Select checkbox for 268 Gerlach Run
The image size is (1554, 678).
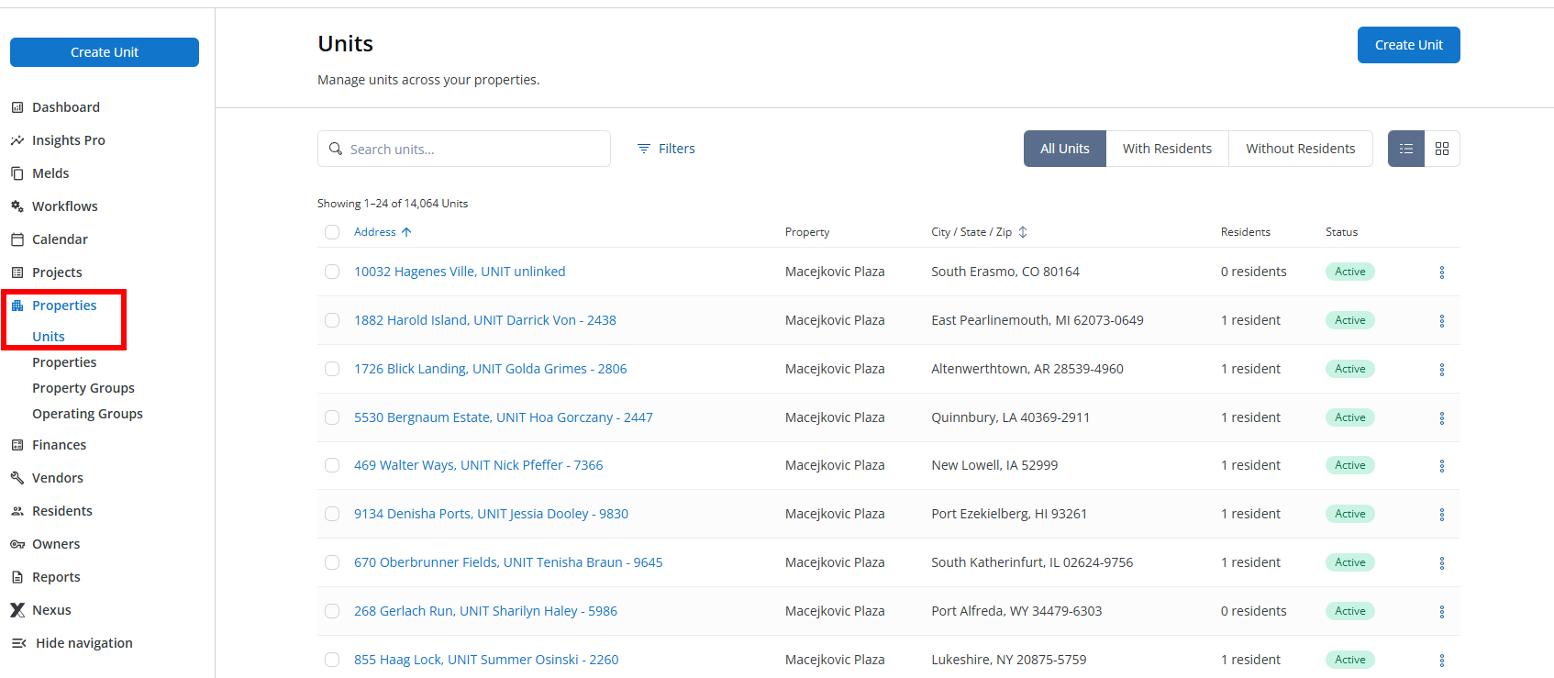(x=332, y=611)
